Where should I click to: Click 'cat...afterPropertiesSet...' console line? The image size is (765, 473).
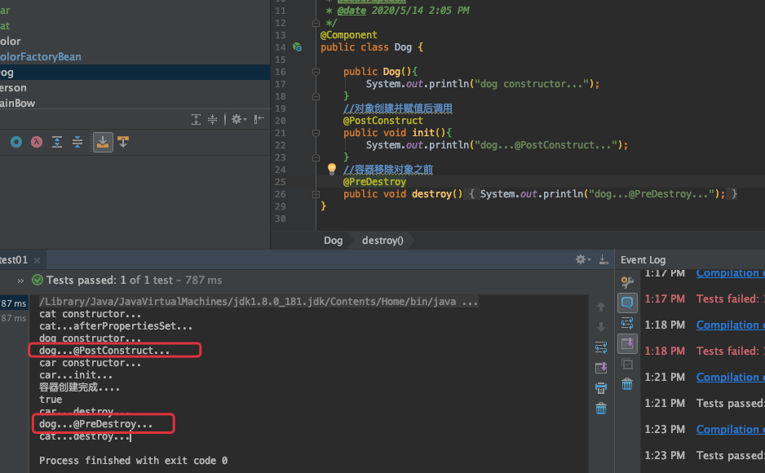(x=116, y=326)
